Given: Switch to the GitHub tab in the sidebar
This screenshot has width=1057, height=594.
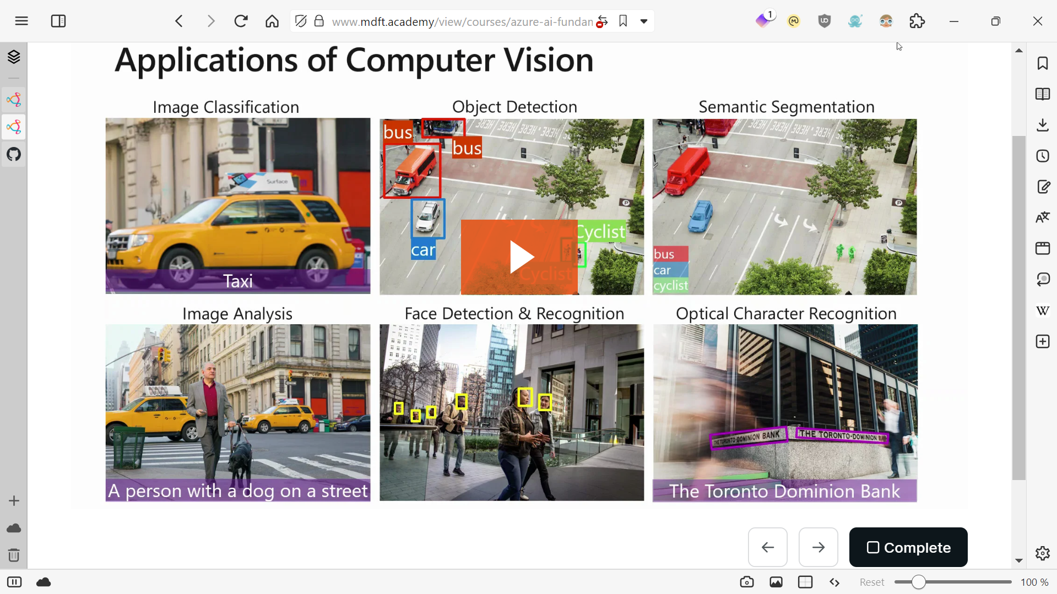Looking at the screenshot, I should (14, 154).
